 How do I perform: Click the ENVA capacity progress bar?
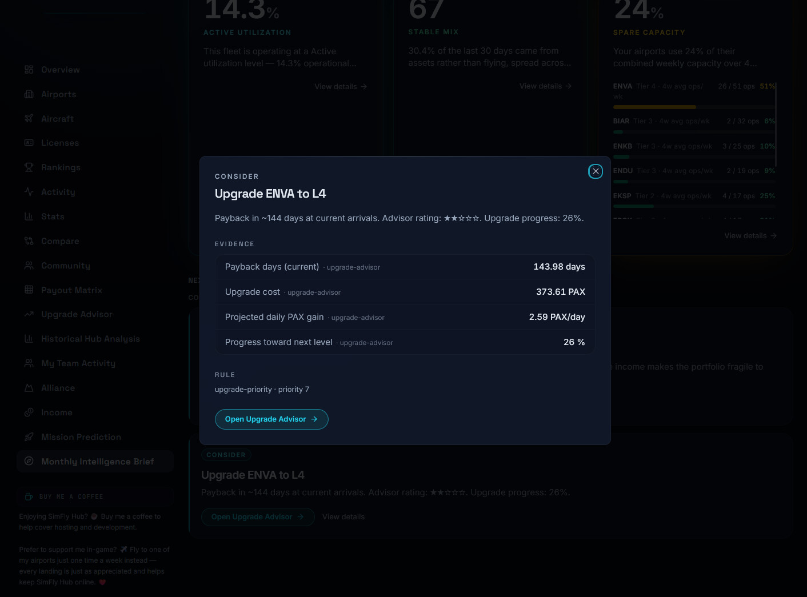tap(694, 107)
